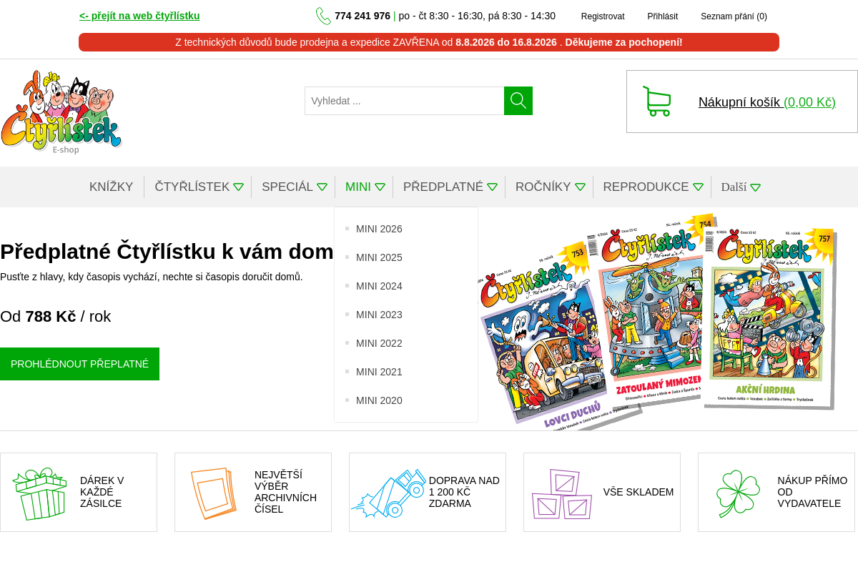Click the green search magnifier button
858x572 pixels.
[518, 101]
